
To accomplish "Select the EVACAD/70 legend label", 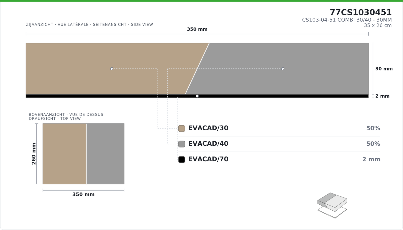I will pos(208,159).
